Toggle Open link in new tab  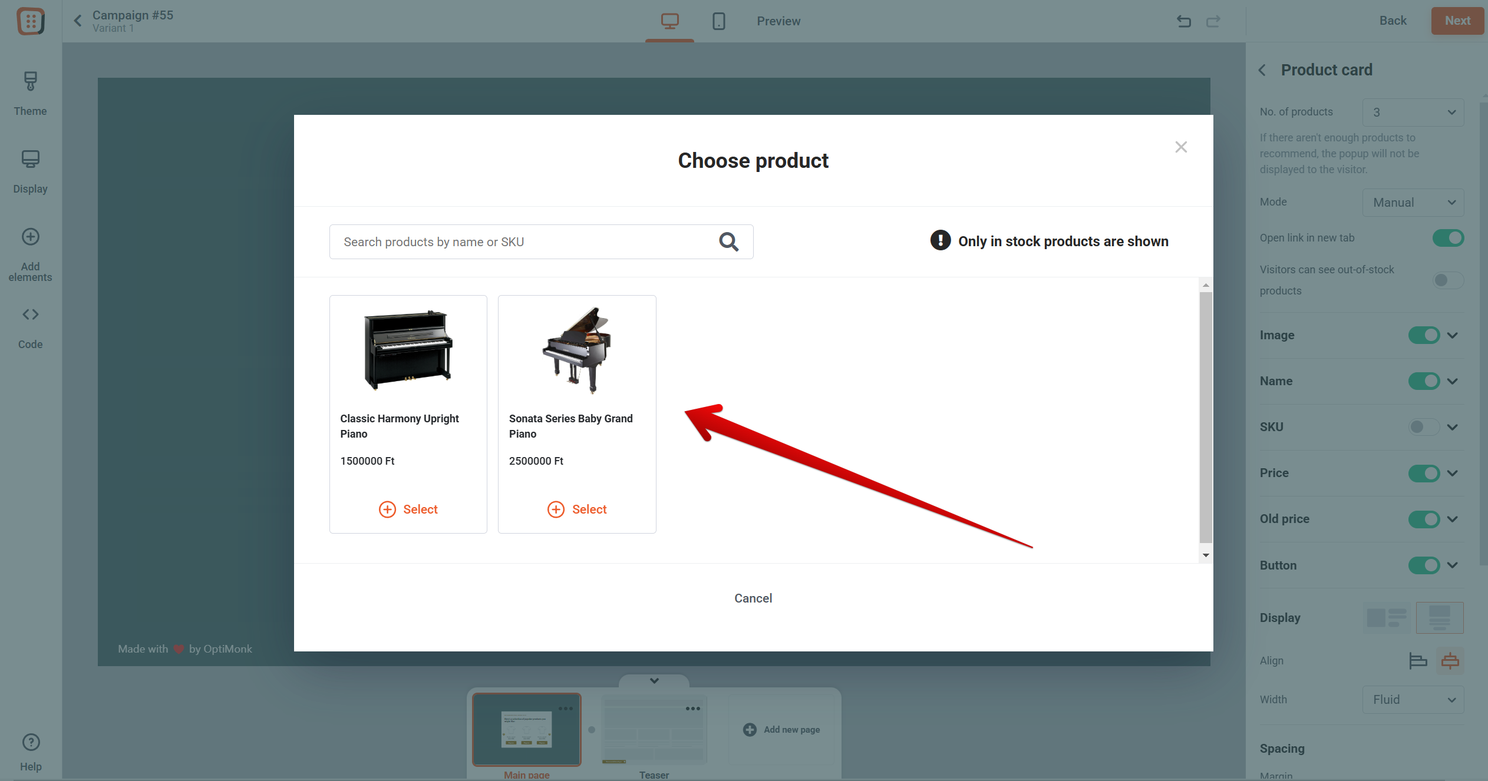pyautogui.click(x=1447, y=238)
